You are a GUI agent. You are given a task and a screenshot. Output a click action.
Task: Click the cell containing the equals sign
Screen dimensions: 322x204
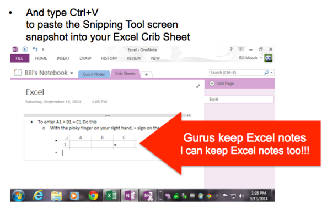[124, 145]
